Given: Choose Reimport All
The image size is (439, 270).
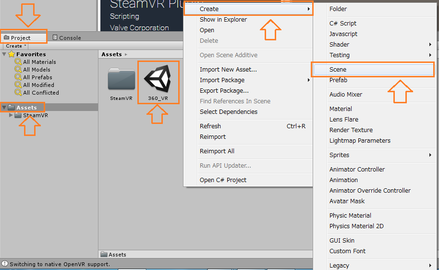Looking at the screenshot, I should 248,151.
